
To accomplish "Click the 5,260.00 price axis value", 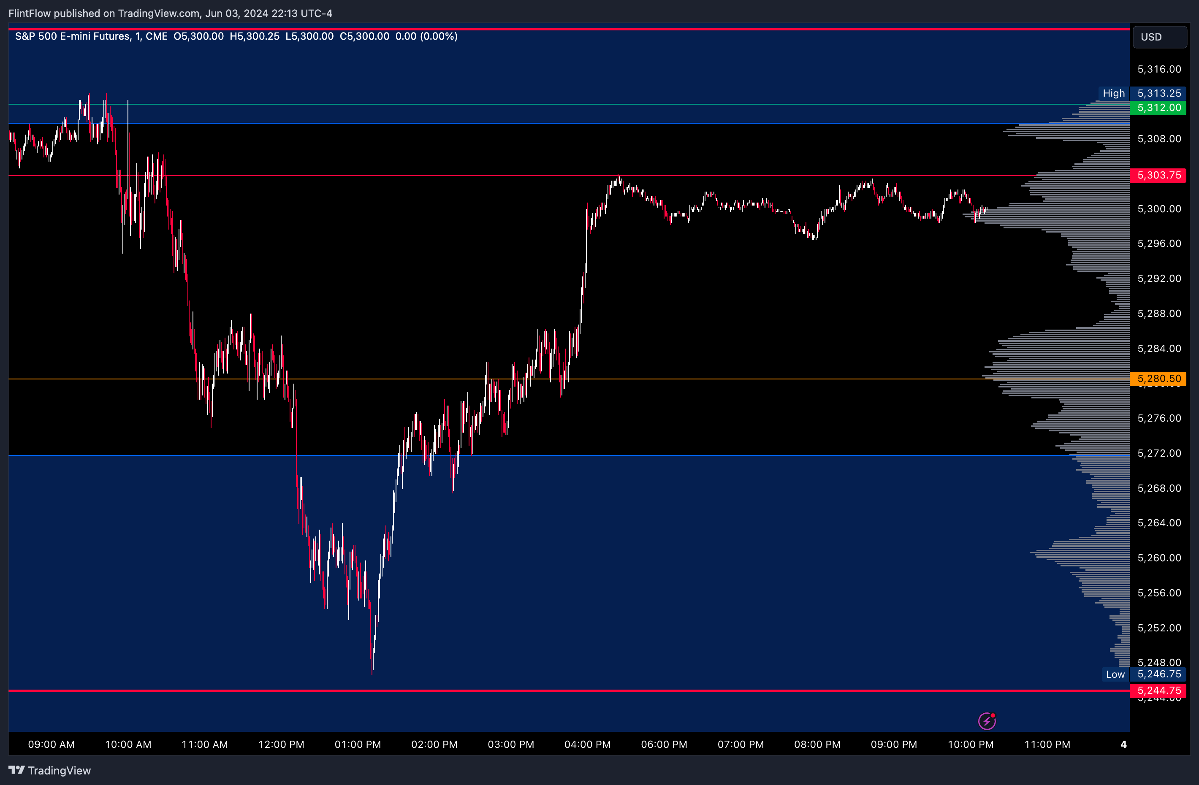I will (x=1159, y=558).
